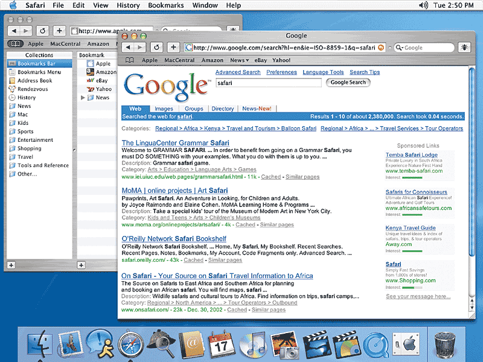Click the Google page search text box
Screen dimensions: 483x362
tap(268, 83)
